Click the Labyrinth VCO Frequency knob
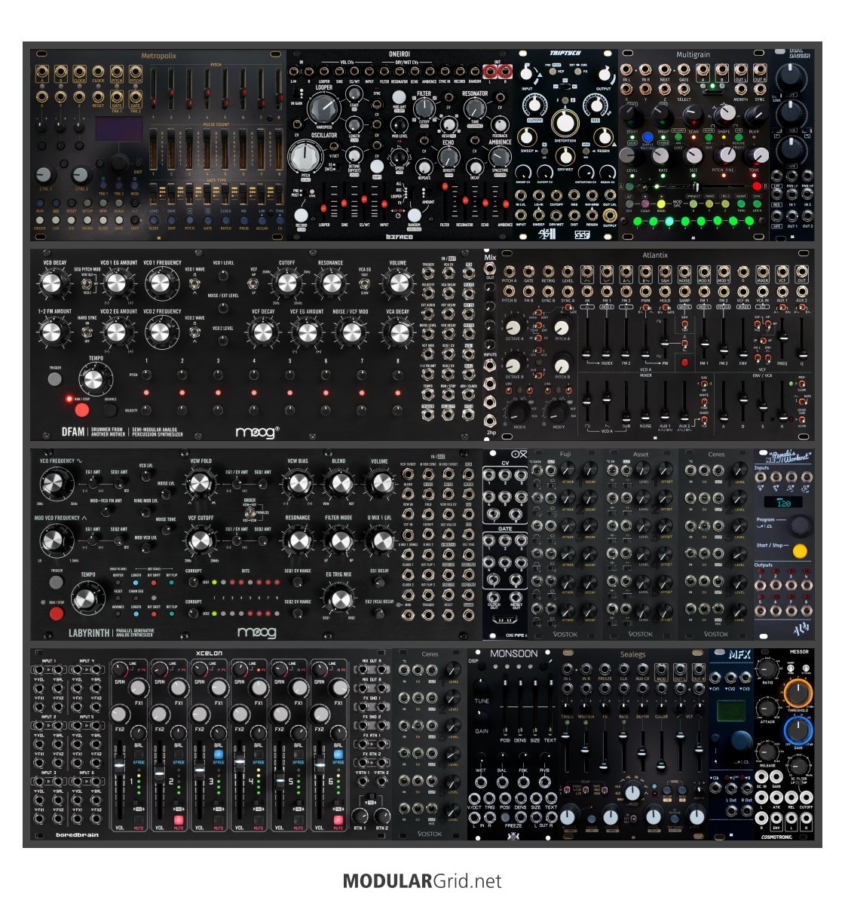The height and width of the screenshot is (897, 845). (56, 483)
